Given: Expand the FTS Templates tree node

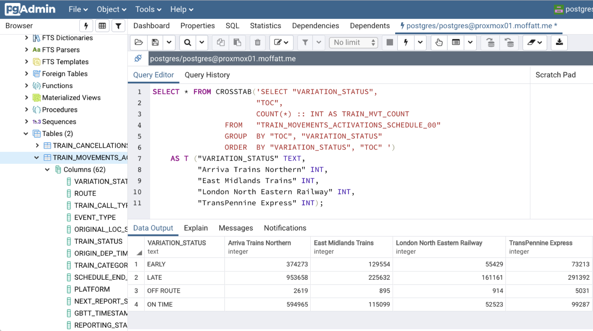Looking at the screenshot, I should (x=26, y=61).
